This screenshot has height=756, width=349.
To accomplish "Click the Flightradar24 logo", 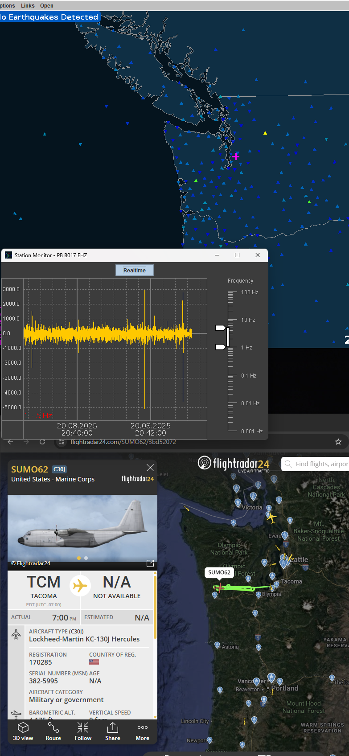I will pyautogui.click(x=234, y=464).
